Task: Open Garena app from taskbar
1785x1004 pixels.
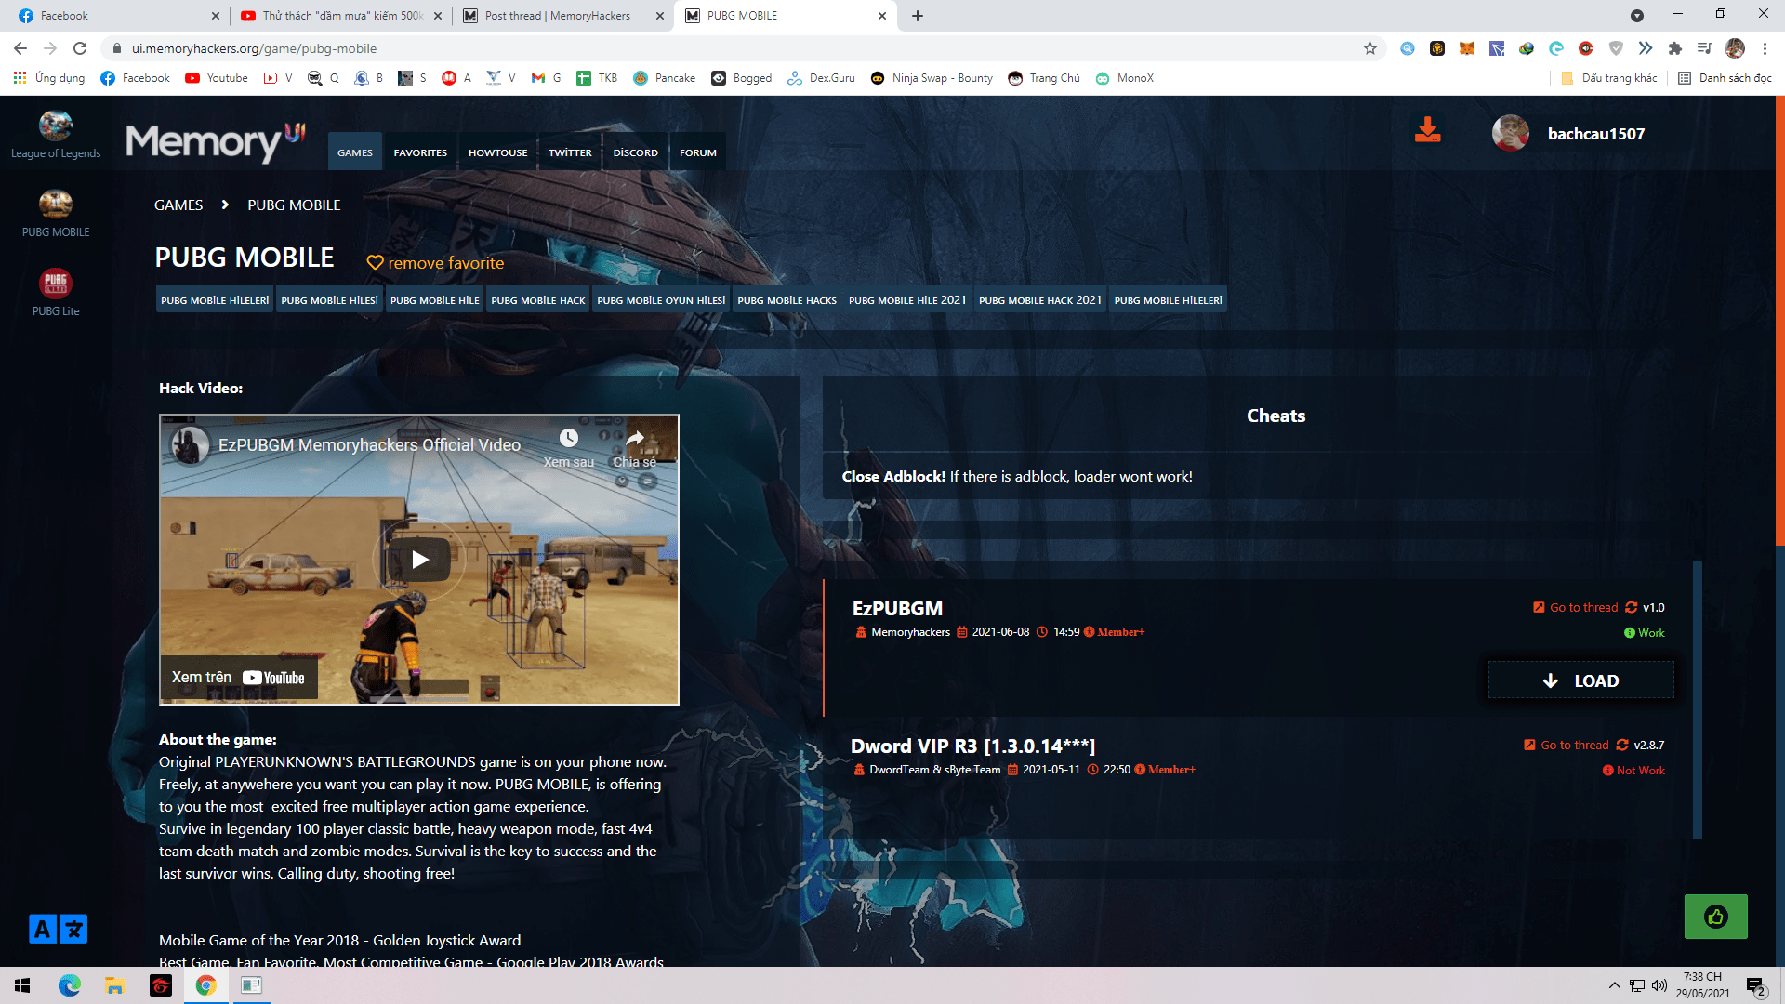Action: click(x=161, y=985)
